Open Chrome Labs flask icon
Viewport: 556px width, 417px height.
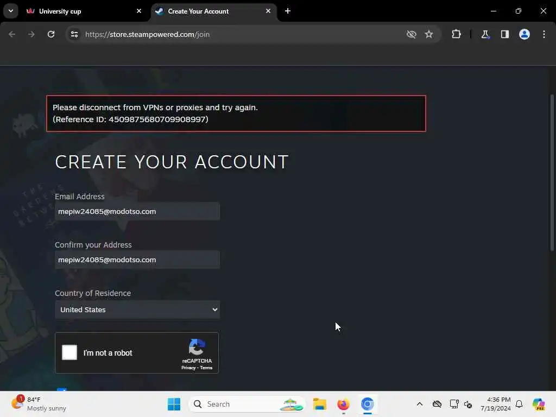pyautogui.click(x=485, y=34)
